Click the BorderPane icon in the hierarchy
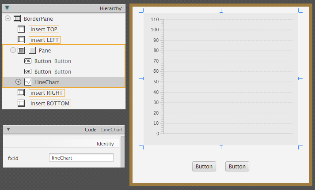Image resolution: width=315 pixels, height=190 pixels. pos(18,19)
